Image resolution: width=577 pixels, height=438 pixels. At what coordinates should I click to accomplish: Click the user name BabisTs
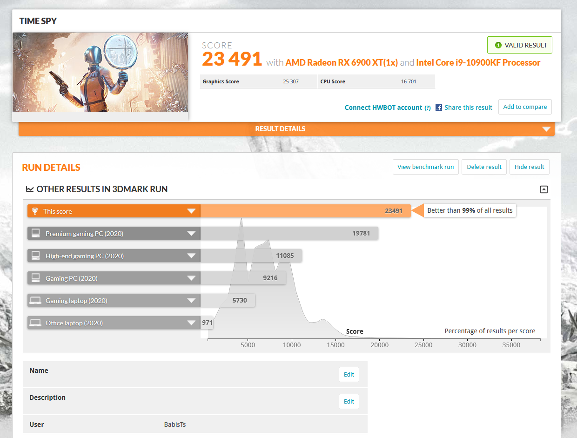pos(175,425)
